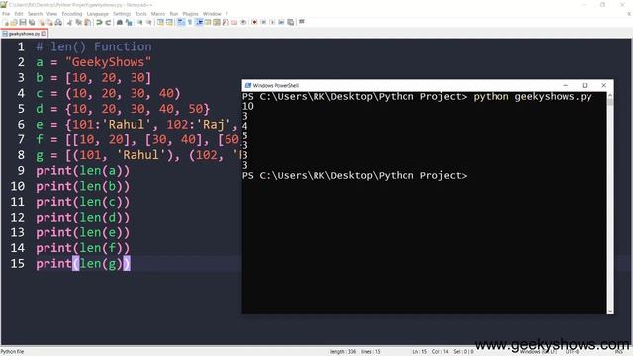Screen dimensions: 633x356
Task: Click the Replace toolbar icon
Action: tap(129, 22)
